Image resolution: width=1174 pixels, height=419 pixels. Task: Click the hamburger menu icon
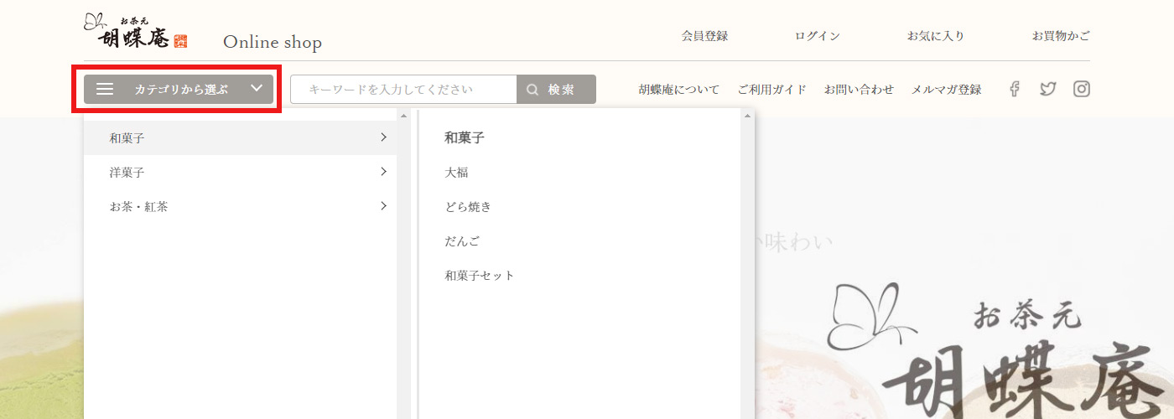[x=105, y=89]
